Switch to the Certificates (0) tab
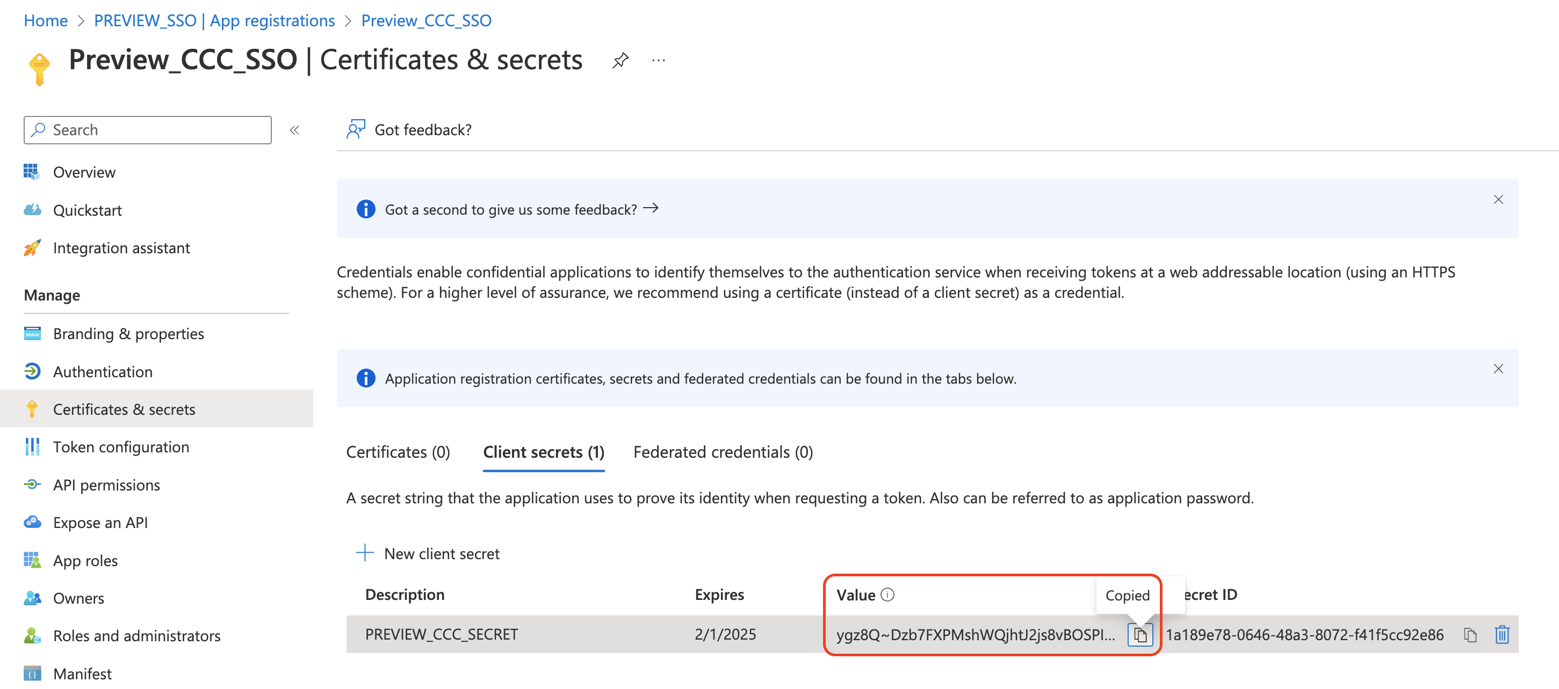The image size is (1559, 689). click(398, 452)
